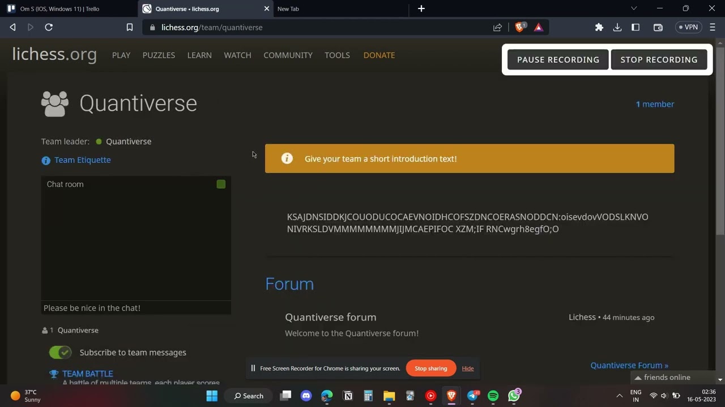This screenshot has height=407, width=725.
Task: Open the tab search chevron in title bar
Action: coord(634,8)
